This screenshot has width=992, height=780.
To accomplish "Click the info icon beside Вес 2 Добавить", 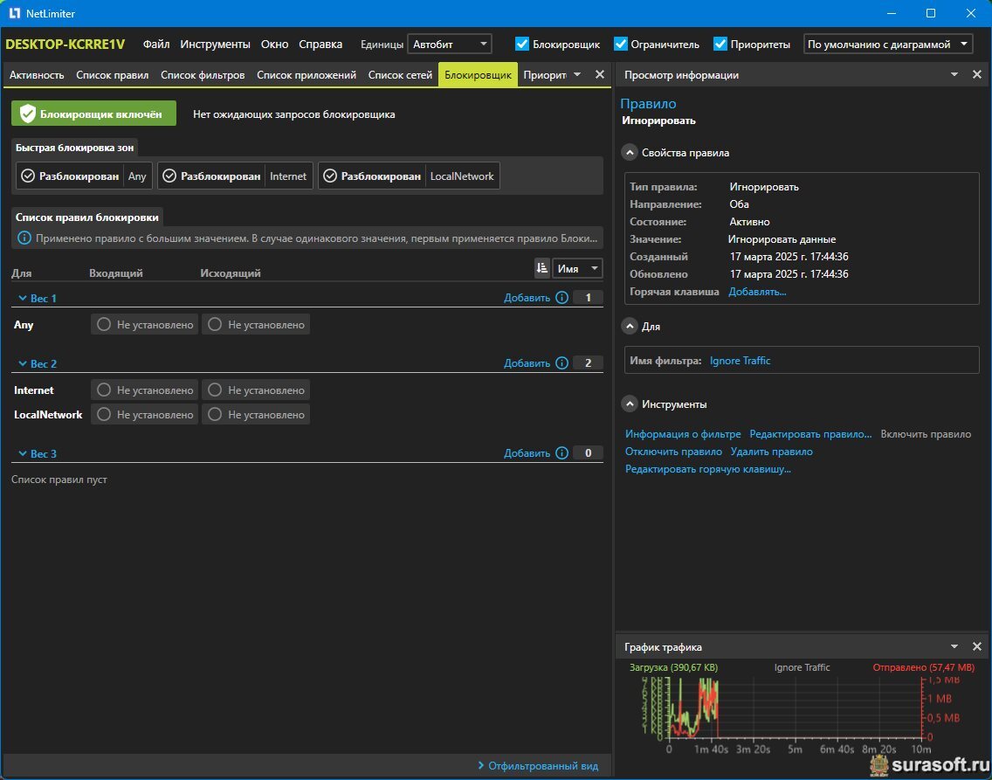I will click(x=561, y=363).
